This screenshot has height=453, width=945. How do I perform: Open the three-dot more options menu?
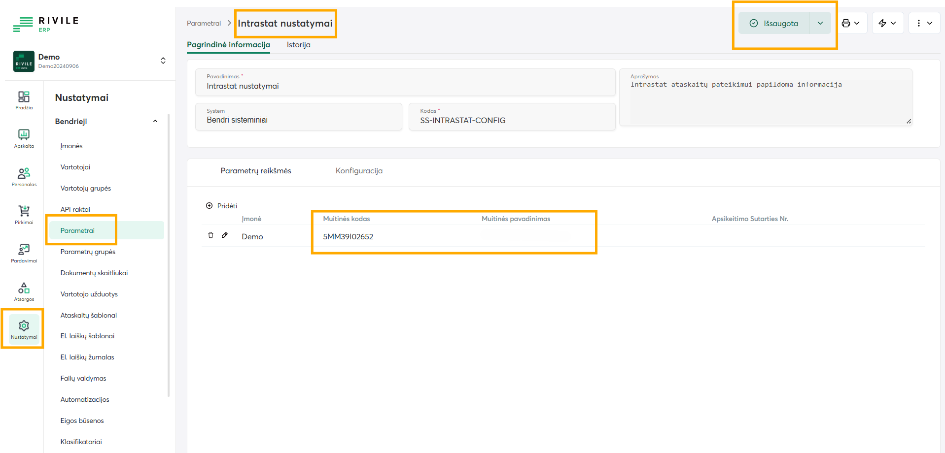click(x=924, y=23)
